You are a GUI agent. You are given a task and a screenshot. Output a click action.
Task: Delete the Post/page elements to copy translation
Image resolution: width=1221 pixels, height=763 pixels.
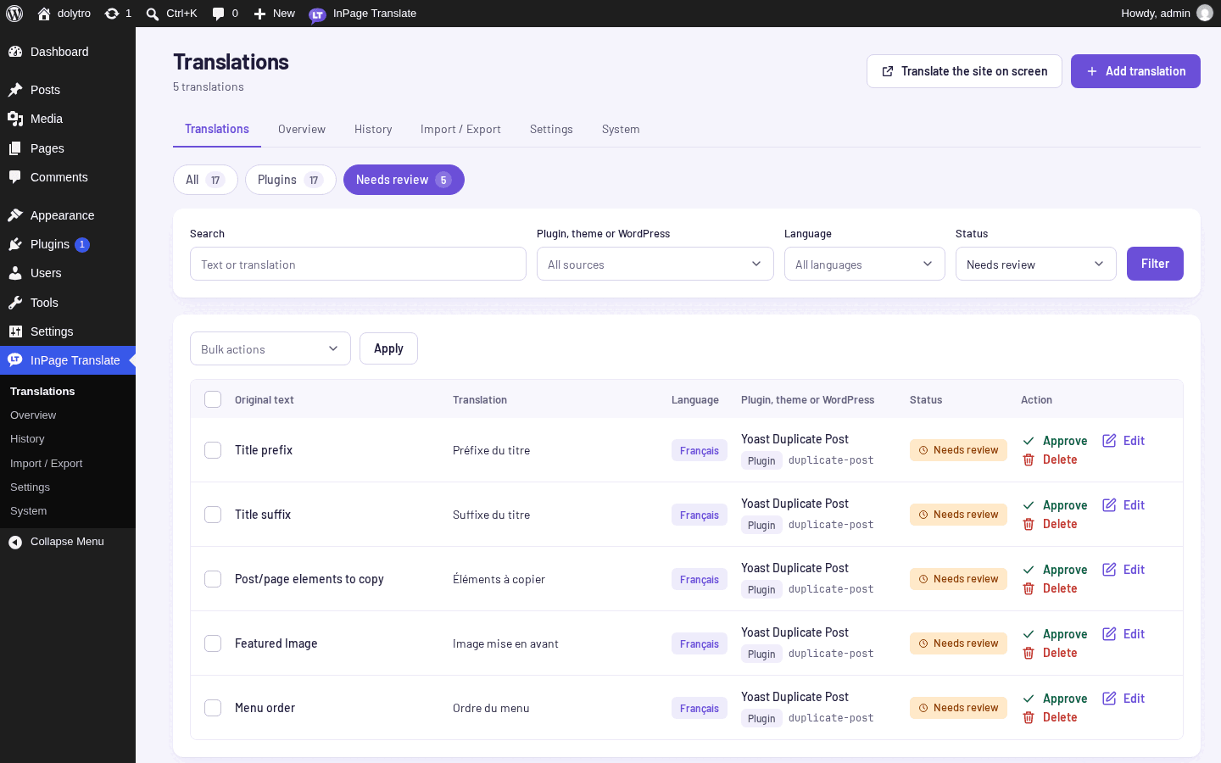point(1050,588)
